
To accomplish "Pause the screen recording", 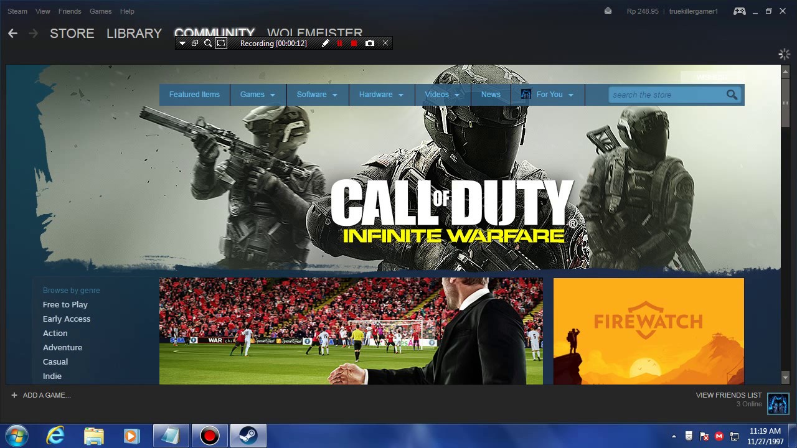I will (339, 43).
